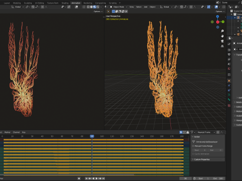Click the pan hand icon in viewport
This screenshot has width=242, height=181.
pos(222,36)
